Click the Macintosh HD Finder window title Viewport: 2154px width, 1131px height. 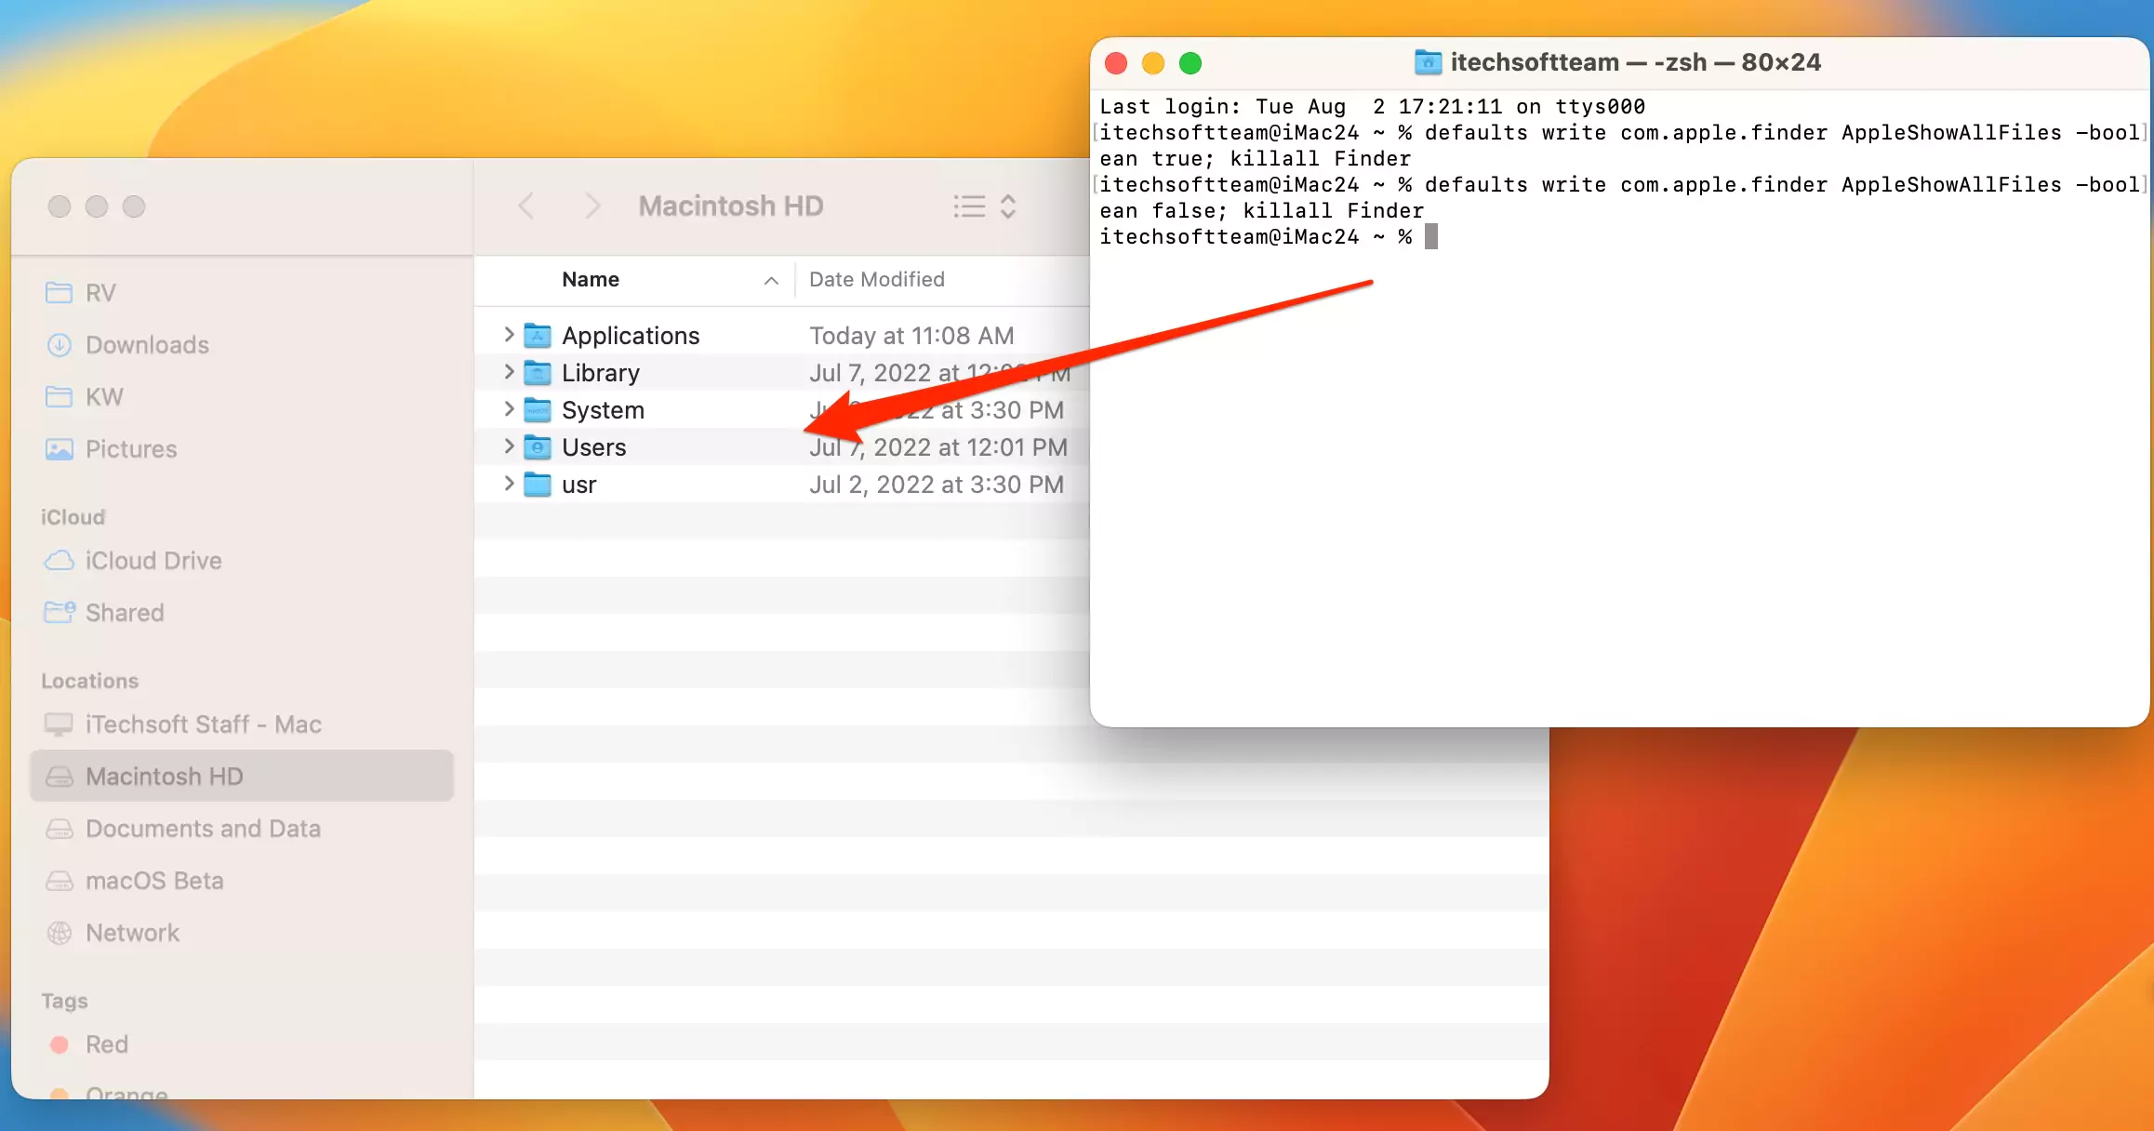pyautogui.click(x=731, y=206)
